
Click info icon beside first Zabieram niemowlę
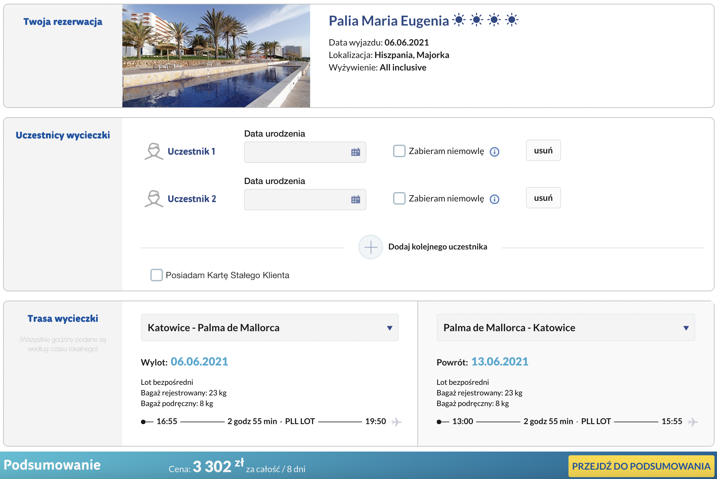coord(495,152)
